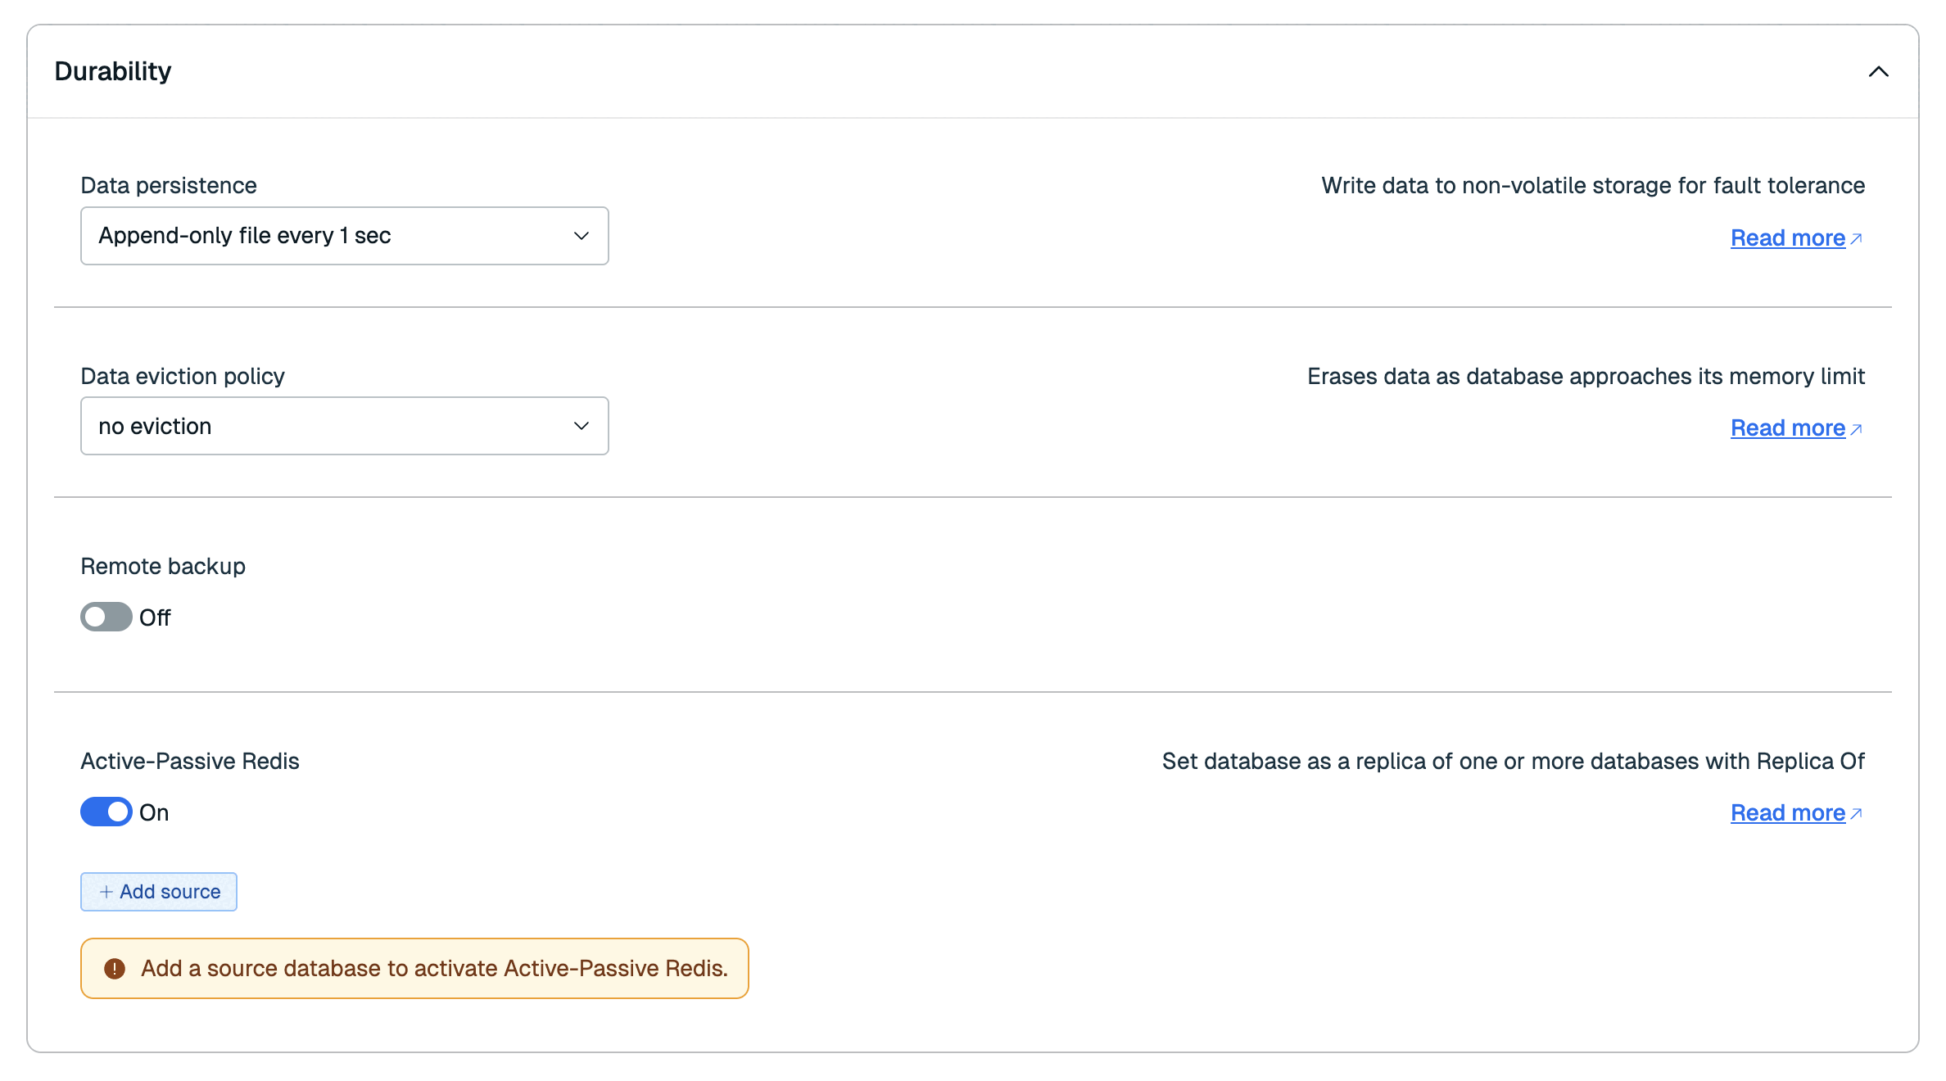Click the Durability section title
Screen dimensions: 1946x1081
[x=113, y=71]
